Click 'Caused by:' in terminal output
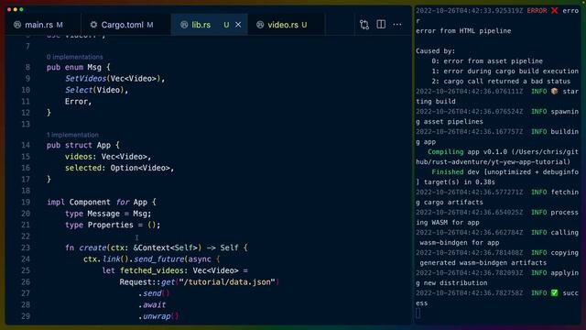The height and width of the screenshot is (330, 586). 436,51
